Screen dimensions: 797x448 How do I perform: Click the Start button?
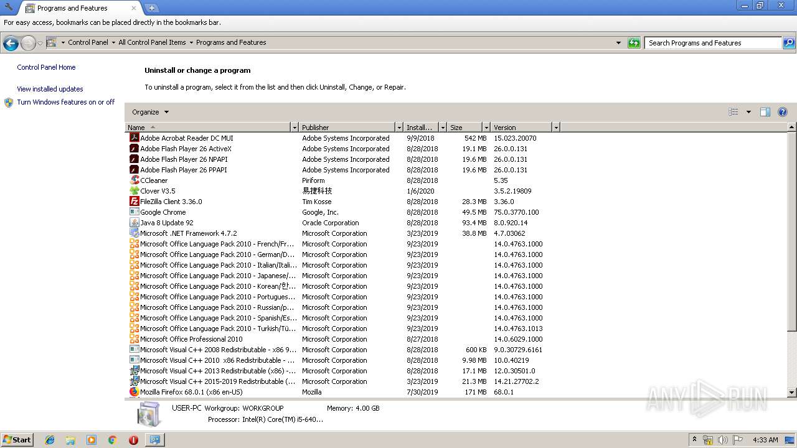coord(17,440)
